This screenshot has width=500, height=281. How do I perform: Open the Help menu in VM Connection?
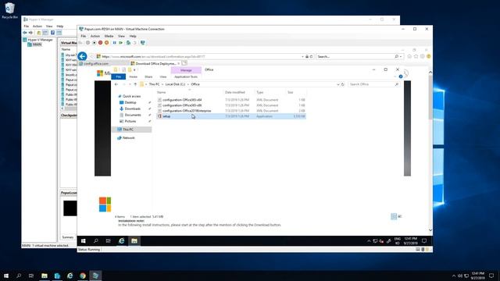133,36
